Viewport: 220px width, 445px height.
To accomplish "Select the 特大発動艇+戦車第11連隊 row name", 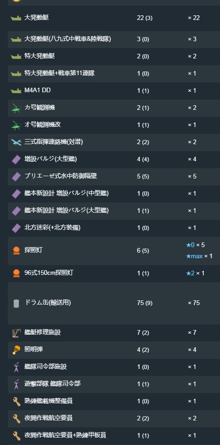I will coord(60,73).
